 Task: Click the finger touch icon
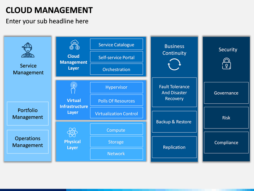point(73,88)
